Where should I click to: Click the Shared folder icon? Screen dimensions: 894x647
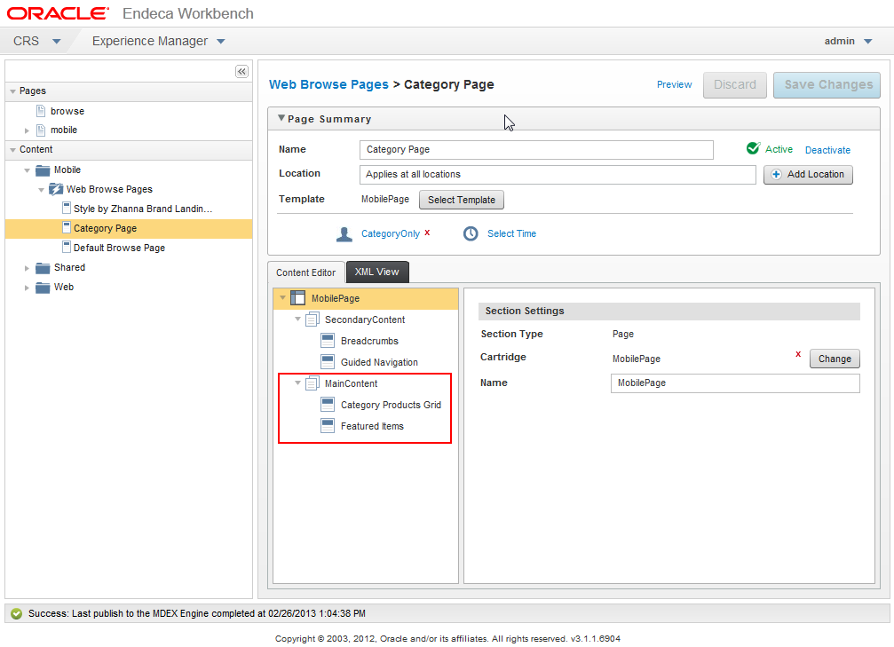pos(43,268)
